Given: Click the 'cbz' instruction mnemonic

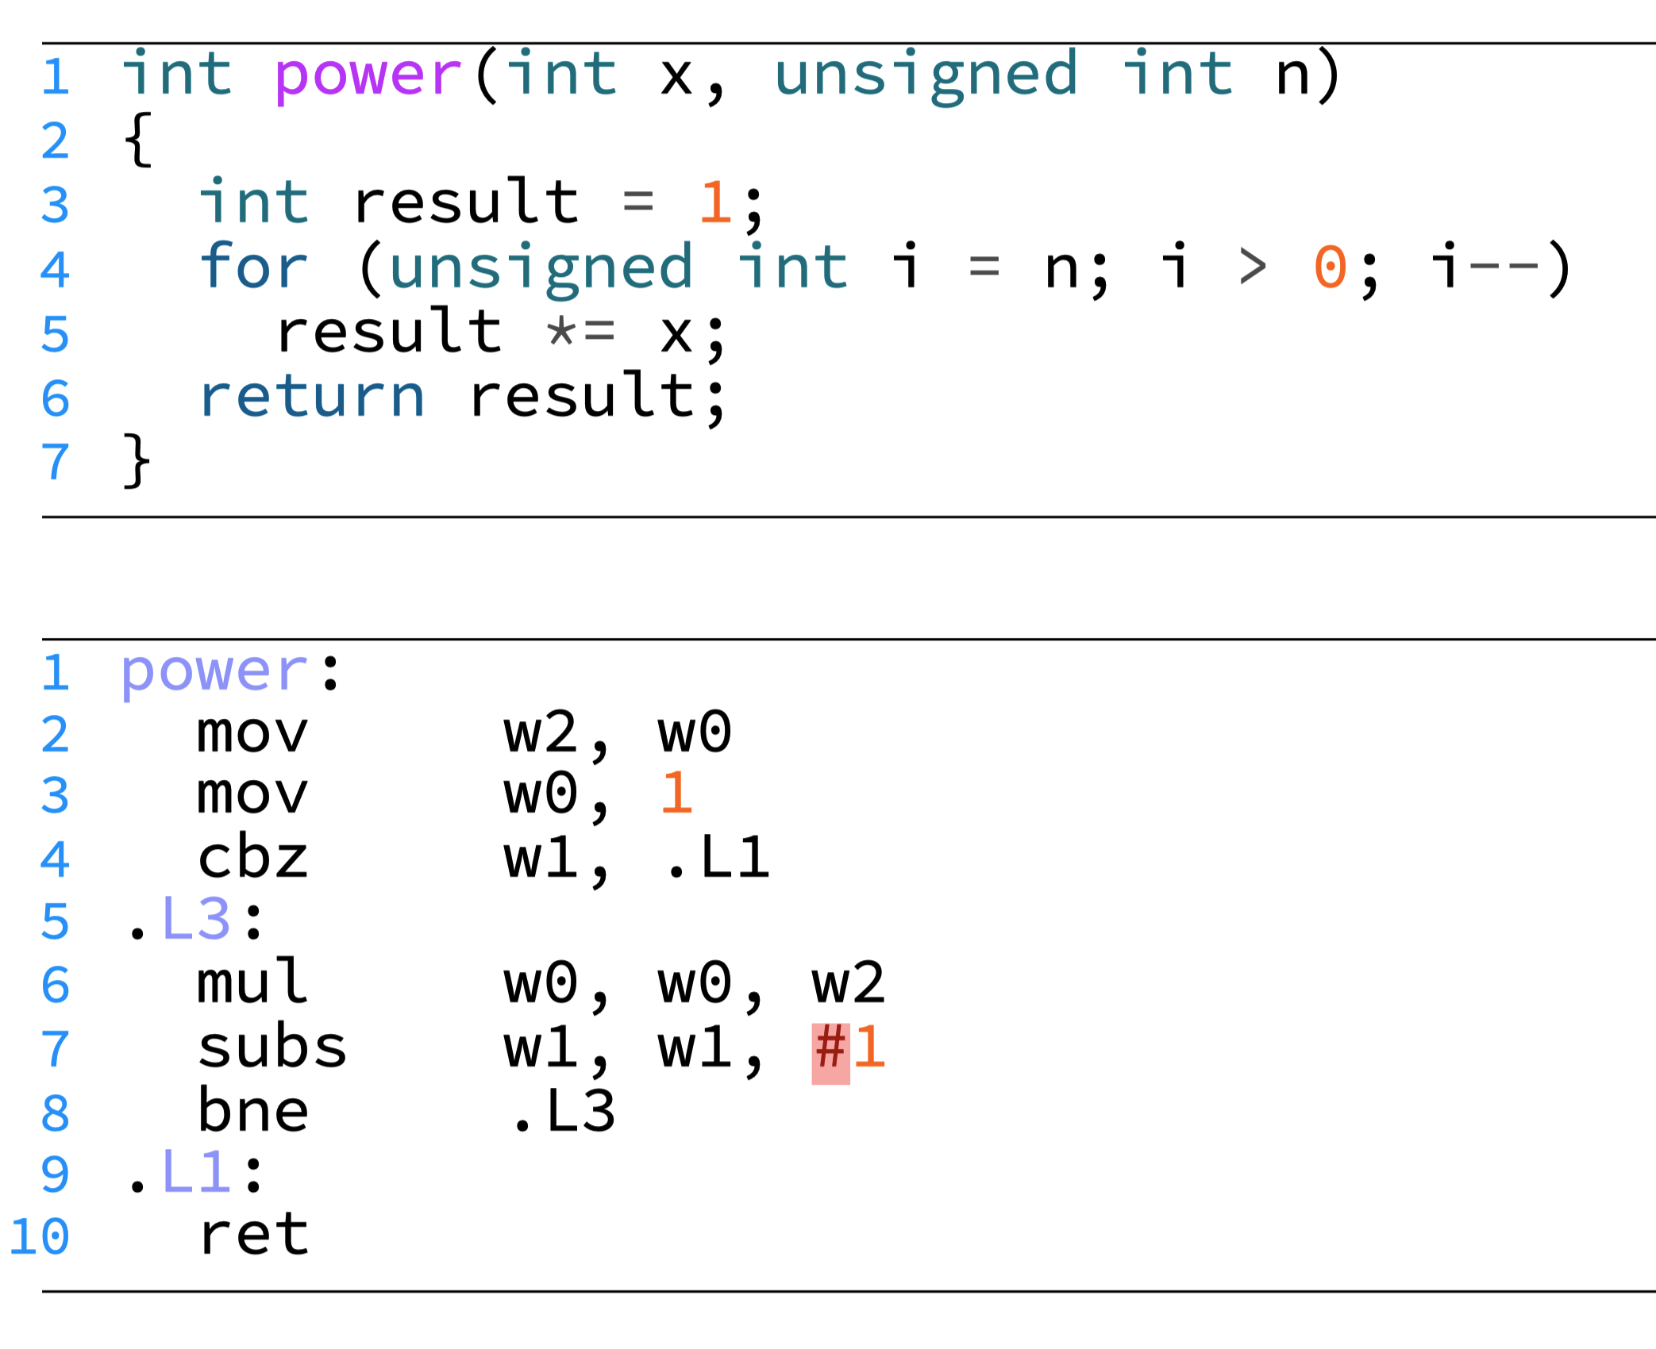Looking at the screenshot, I should point(253,859).
